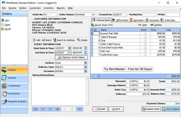The width and height of the screenshot is (181, 117).
Task: Switch to the Reminders tab
Action: (137, 20)
